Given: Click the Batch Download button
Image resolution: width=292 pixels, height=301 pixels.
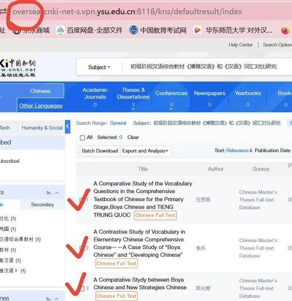Looking at the screenshot, I should point(100,151).
